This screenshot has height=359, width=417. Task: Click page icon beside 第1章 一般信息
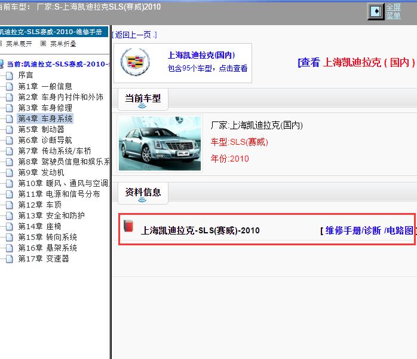pyautogui.click(x=10, y=87)
